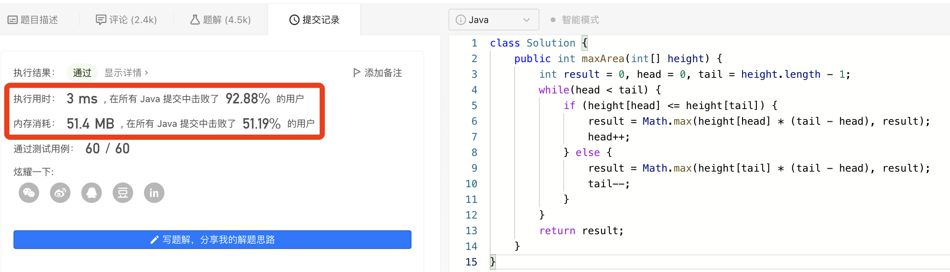Select the 提交记录 tab
The height and width of the screenshot is (272, 950).
314,20
